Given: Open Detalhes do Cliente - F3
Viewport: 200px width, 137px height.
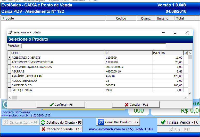Looking at the screenshot, I should pyautogui.click(x=61, y=122).
